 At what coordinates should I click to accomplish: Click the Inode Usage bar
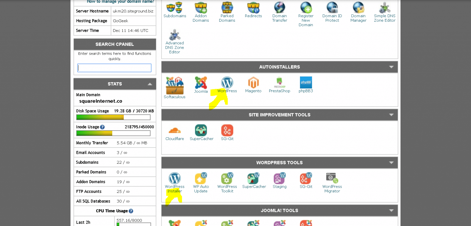pos(113,133)
